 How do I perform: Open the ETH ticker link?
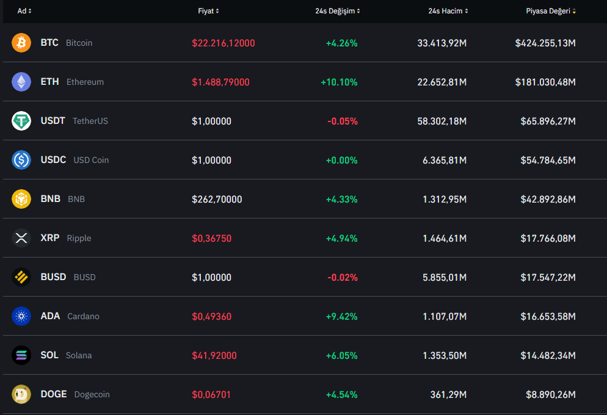click(x=50, y=82)
